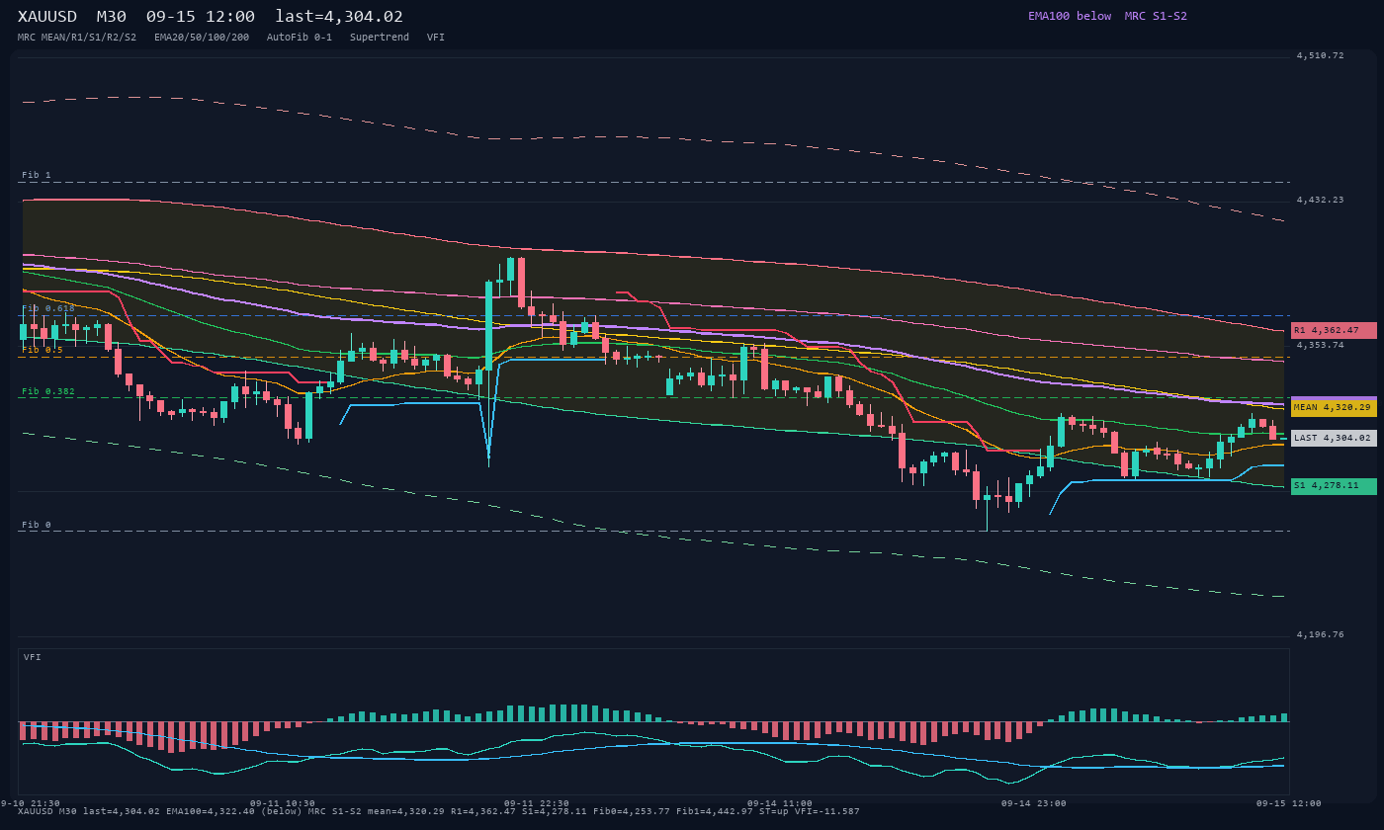Click the VFI indicator label in header
1384x830 pixels.
point(436,37)
